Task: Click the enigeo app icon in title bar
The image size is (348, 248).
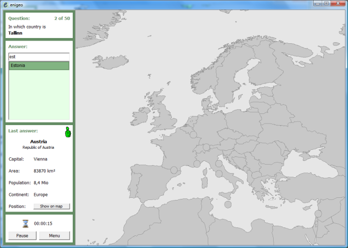Action: click(5, 4)
